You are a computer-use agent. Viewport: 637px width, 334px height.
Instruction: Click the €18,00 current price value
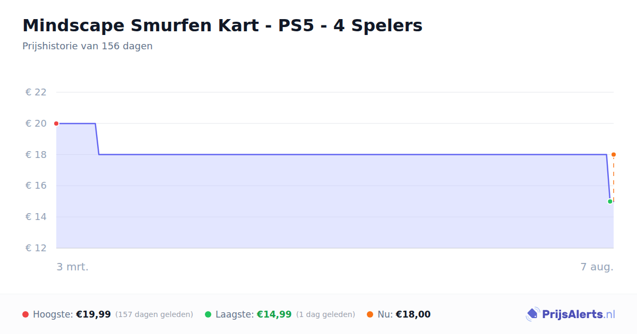[x=413, y=314]
